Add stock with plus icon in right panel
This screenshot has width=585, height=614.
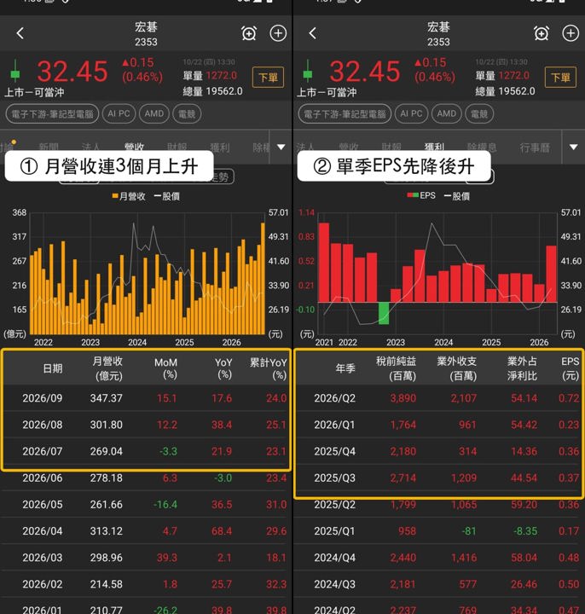click(571, 33)
